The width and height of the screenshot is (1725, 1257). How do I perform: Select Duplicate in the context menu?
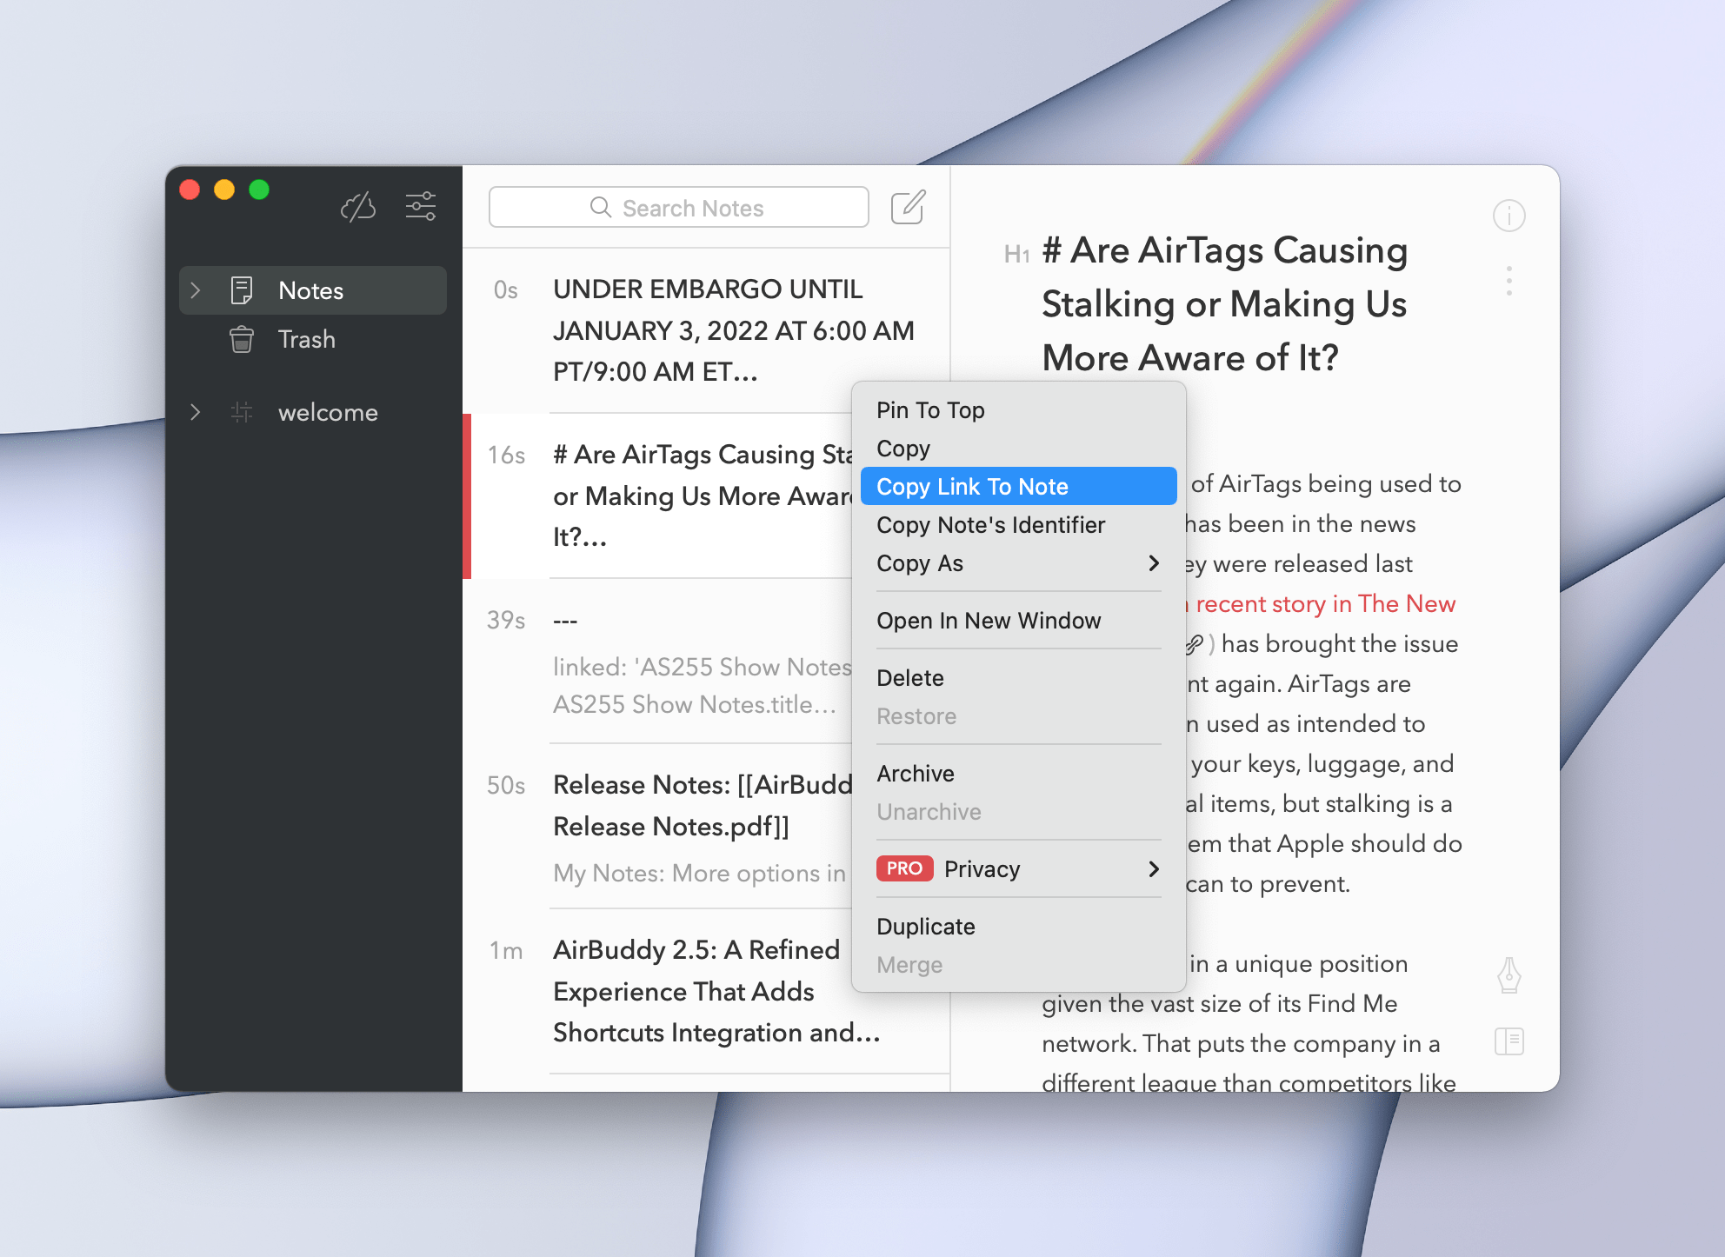click(926, 926)
